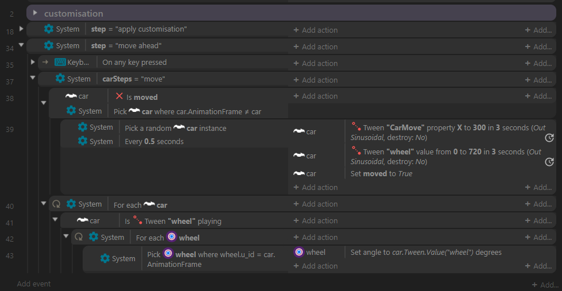Expand the On any key pressed event
Image resolution: width=562 pixels, height=291 pixels.
click(x=33, y=62)
